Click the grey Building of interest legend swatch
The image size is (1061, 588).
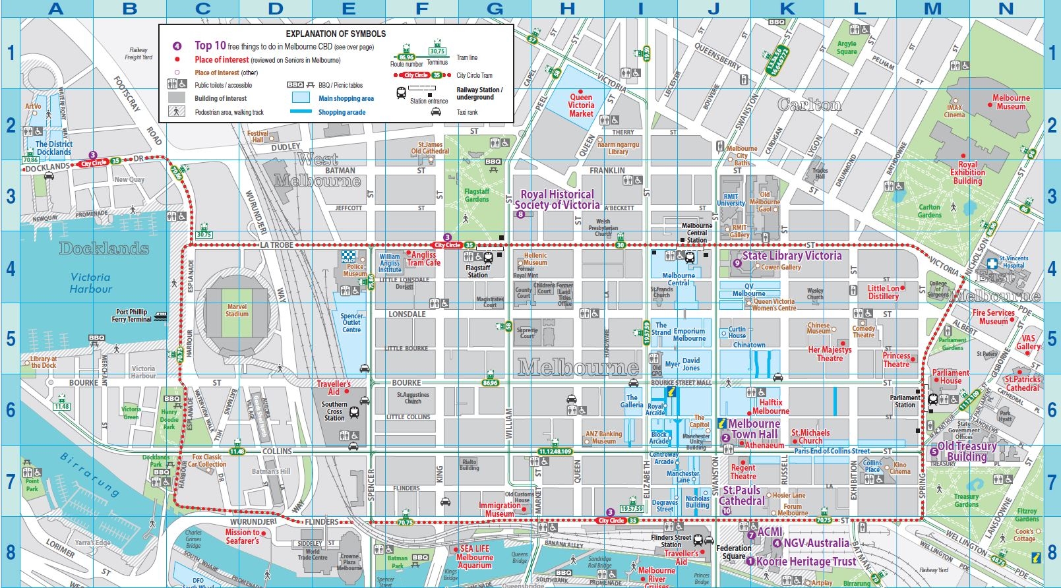[x=176, y=98]
